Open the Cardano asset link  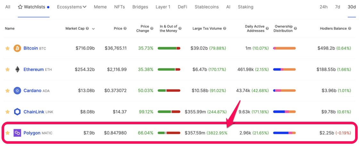tap(32, 90)
